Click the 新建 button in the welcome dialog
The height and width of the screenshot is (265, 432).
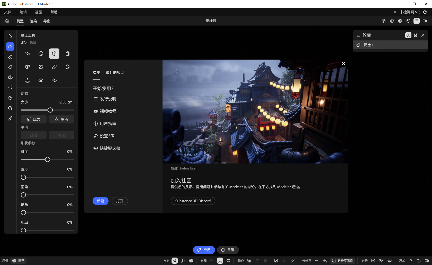(100, 201)
